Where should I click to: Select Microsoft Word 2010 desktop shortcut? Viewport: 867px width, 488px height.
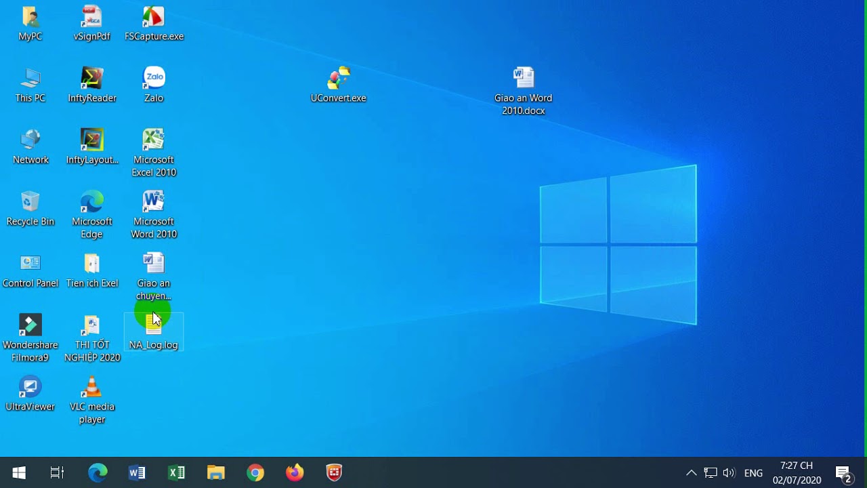coord(154,215)
